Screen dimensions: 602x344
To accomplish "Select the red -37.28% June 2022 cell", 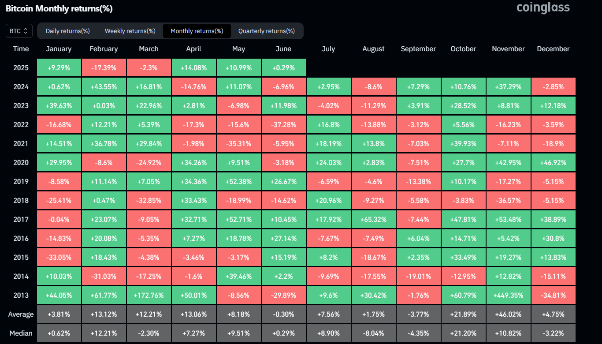I will [283, 124].
